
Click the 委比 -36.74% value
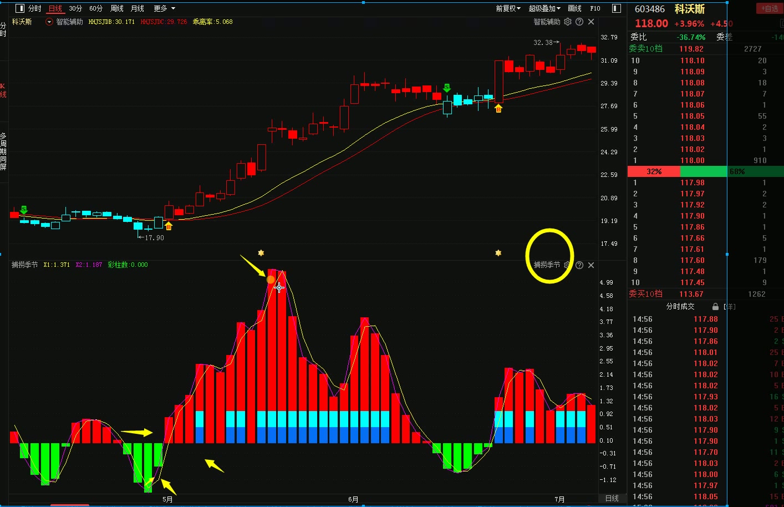[691, 37]
